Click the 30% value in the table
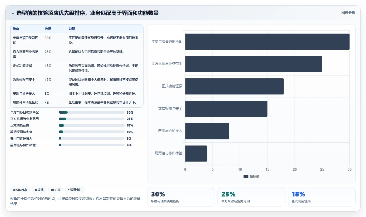Screen dimensions: 366x217 click(x=48, y=38)
